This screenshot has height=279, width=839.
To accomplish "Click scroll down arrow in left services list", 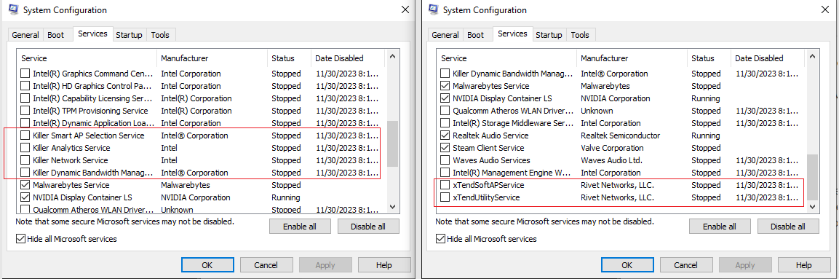I will [392, 206].
